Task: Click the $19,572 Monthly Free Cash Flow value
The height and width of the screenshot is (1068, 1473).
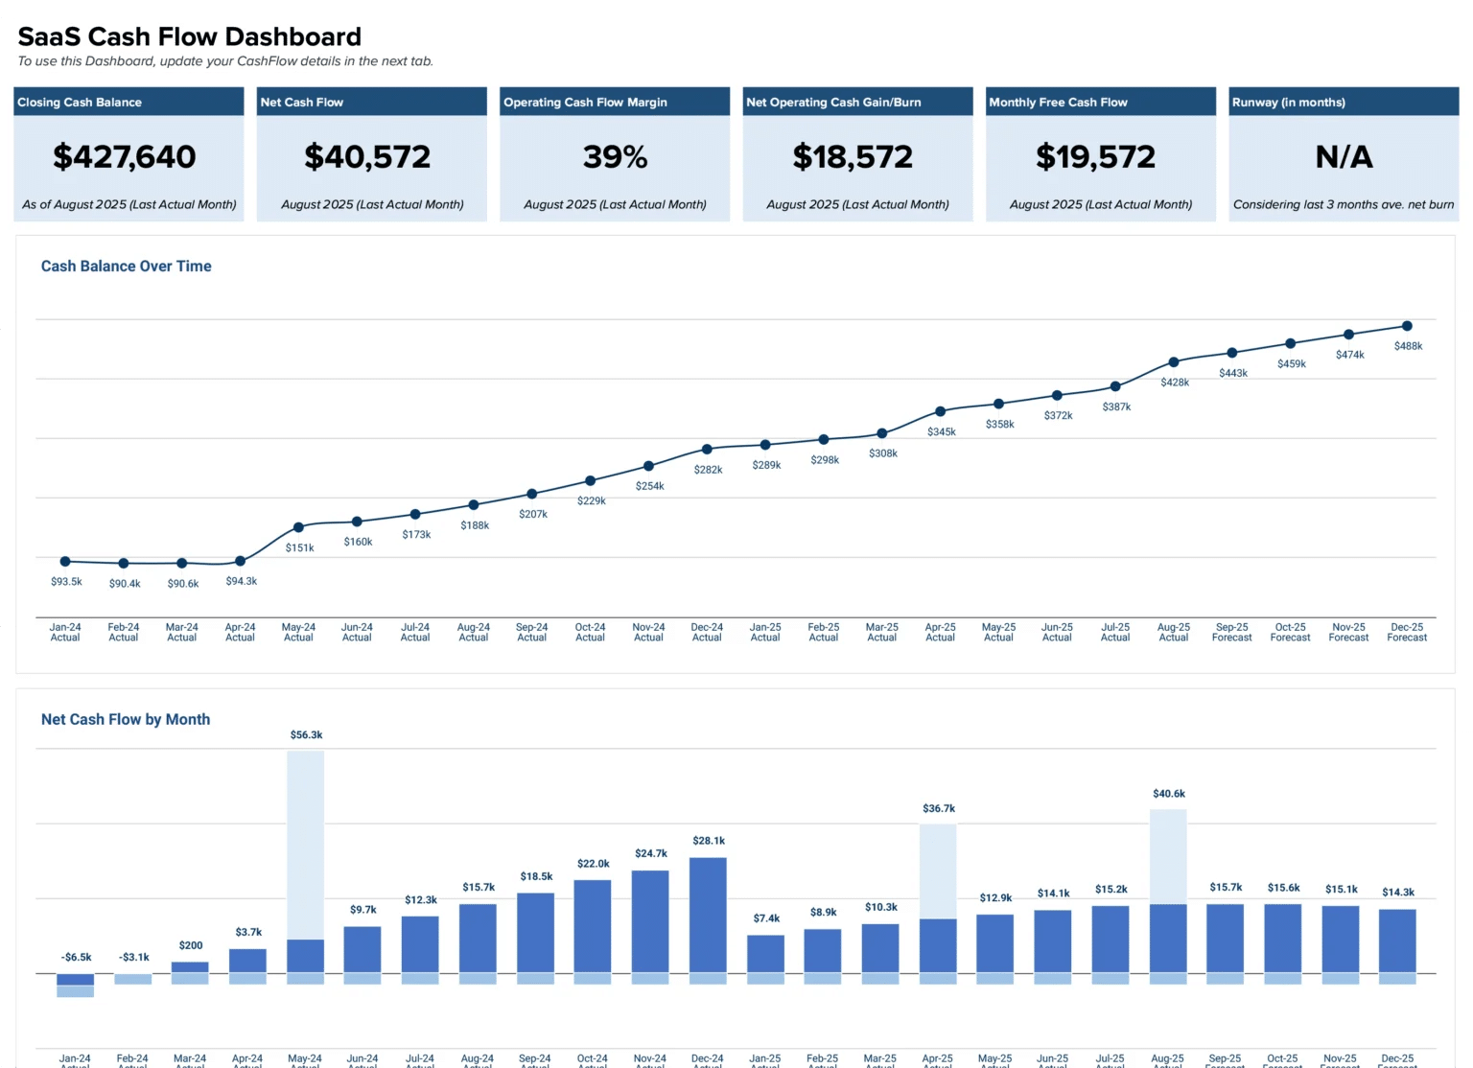Action: [x=1095, y=156]
